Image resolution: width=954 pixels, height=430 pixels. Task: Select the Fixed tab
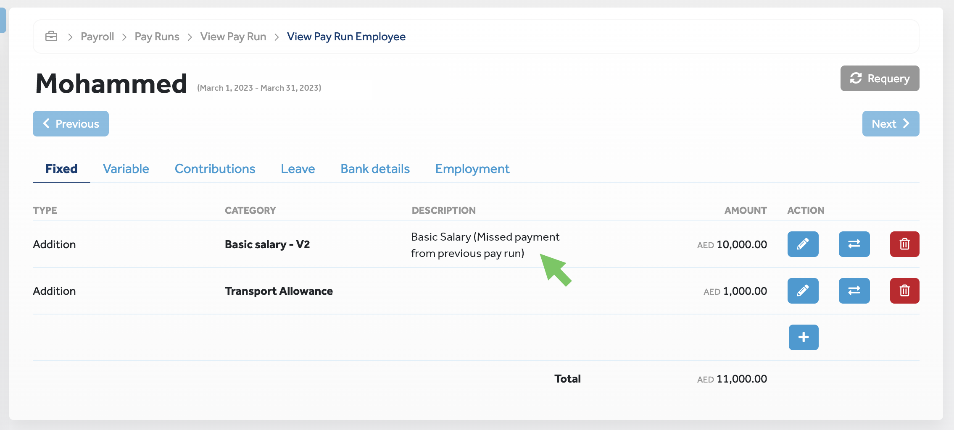coord(61,169)
